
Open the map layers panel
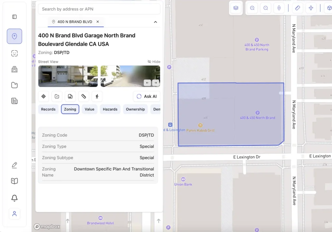tap(236, 8)
